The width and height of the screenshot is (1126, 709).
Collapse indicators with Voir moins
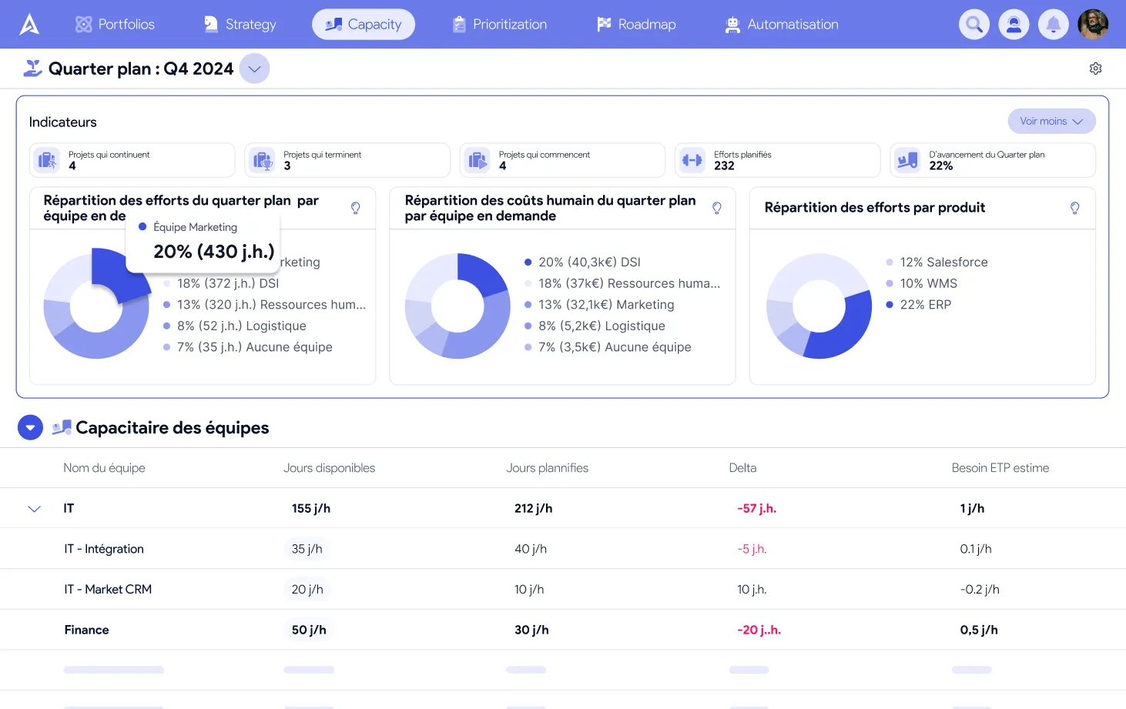tap(1051, 121)
